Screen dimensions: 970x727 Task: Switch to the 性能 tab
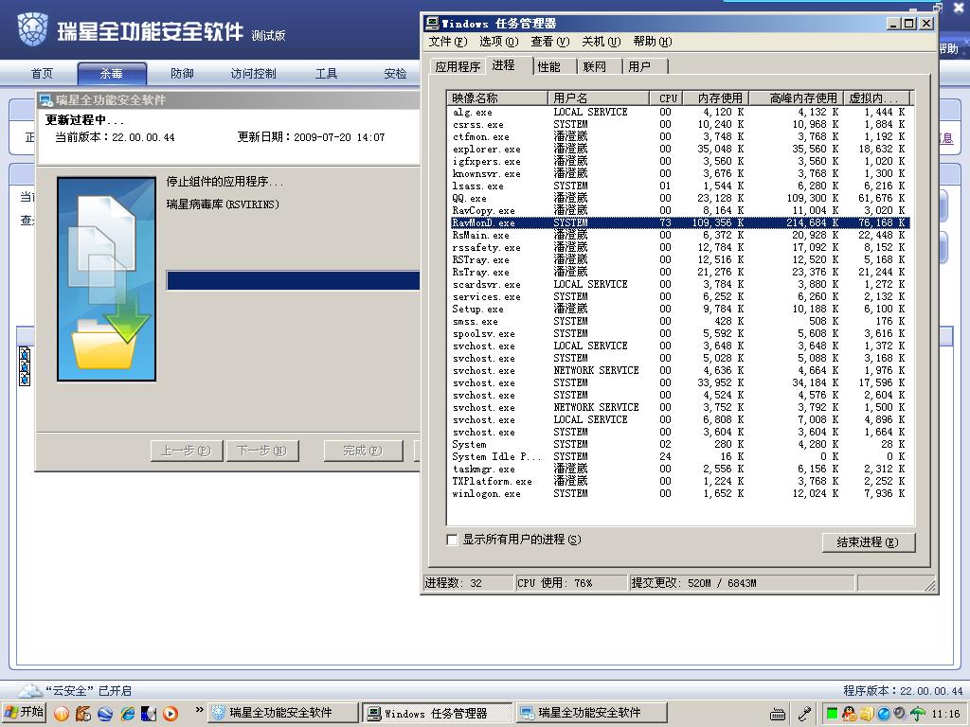click(x=548, y=67)
